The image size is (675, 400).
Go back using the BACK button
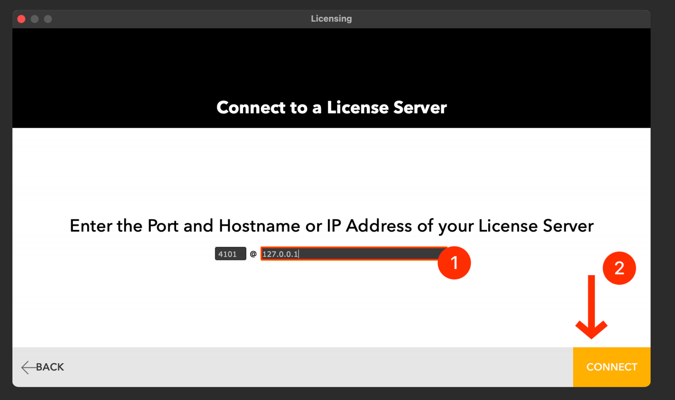coord(43,367)
